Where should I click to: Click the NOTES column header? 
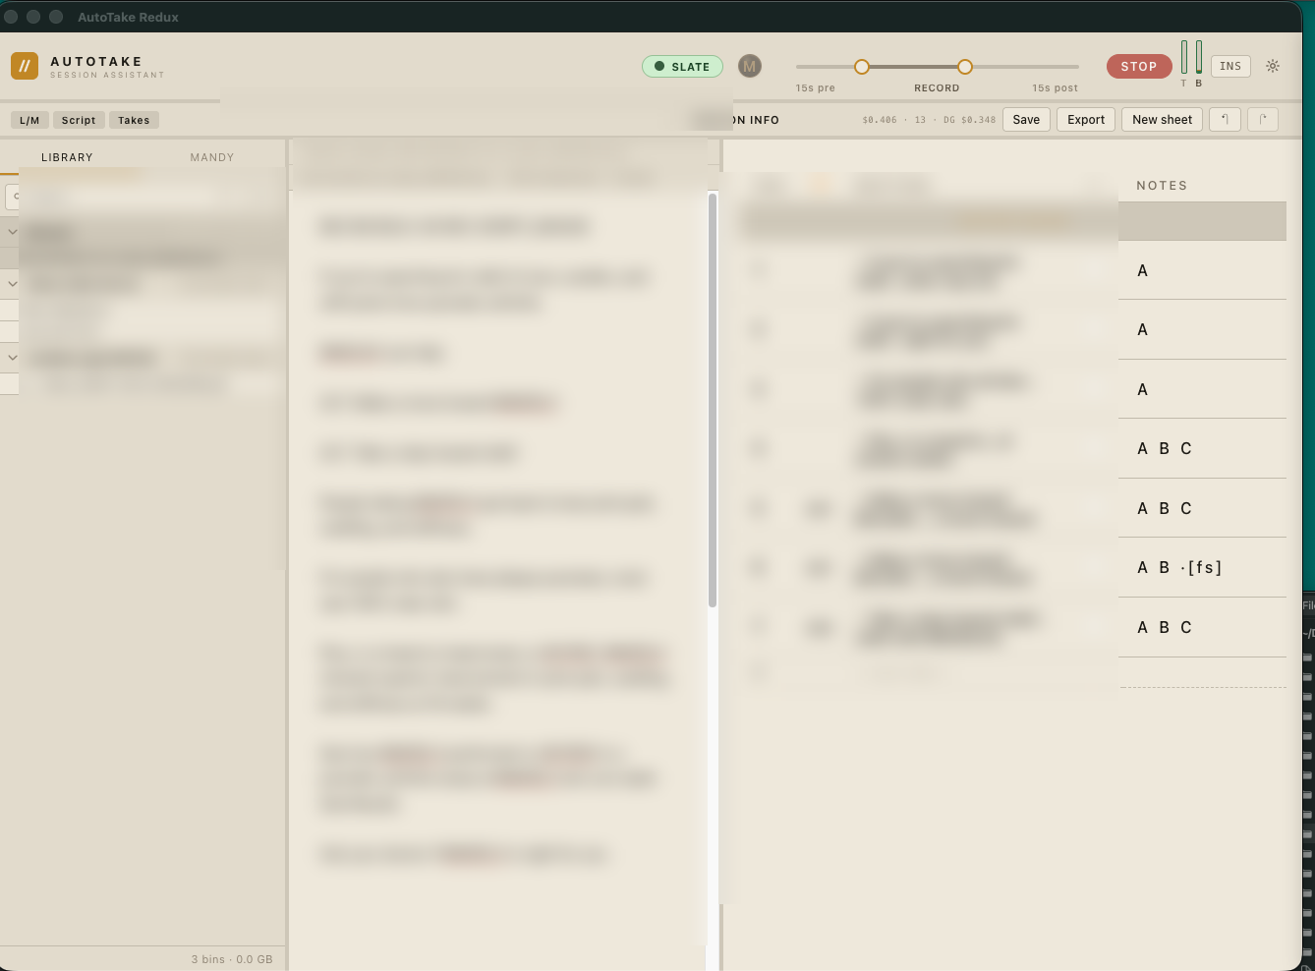1162,186
